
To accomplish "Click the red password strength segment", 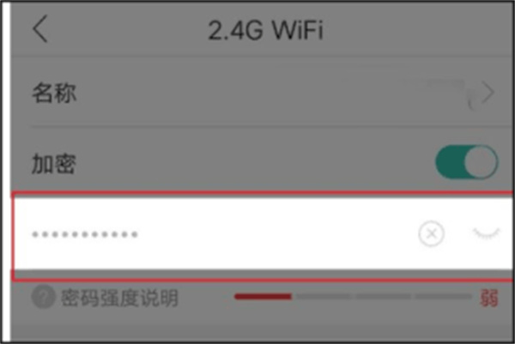I will (x=263, y=297).
